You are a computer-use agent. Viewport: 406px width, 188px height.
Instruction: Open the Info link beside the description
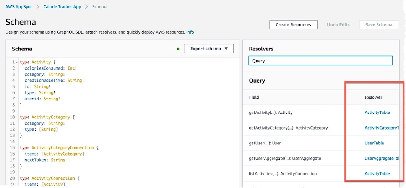[190, 32]
